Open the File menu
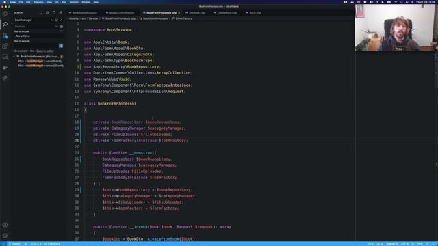This screenshot has height=246, width=438. tap(21, 2)
